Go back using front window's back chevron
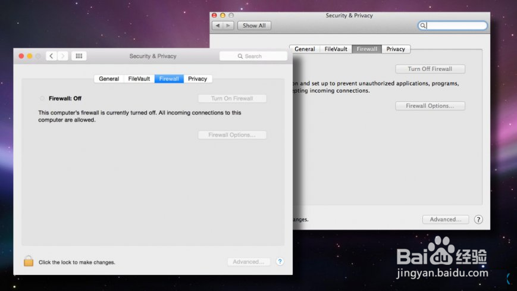This screenshot has width=517, height=291. click(x=51, y=56)
